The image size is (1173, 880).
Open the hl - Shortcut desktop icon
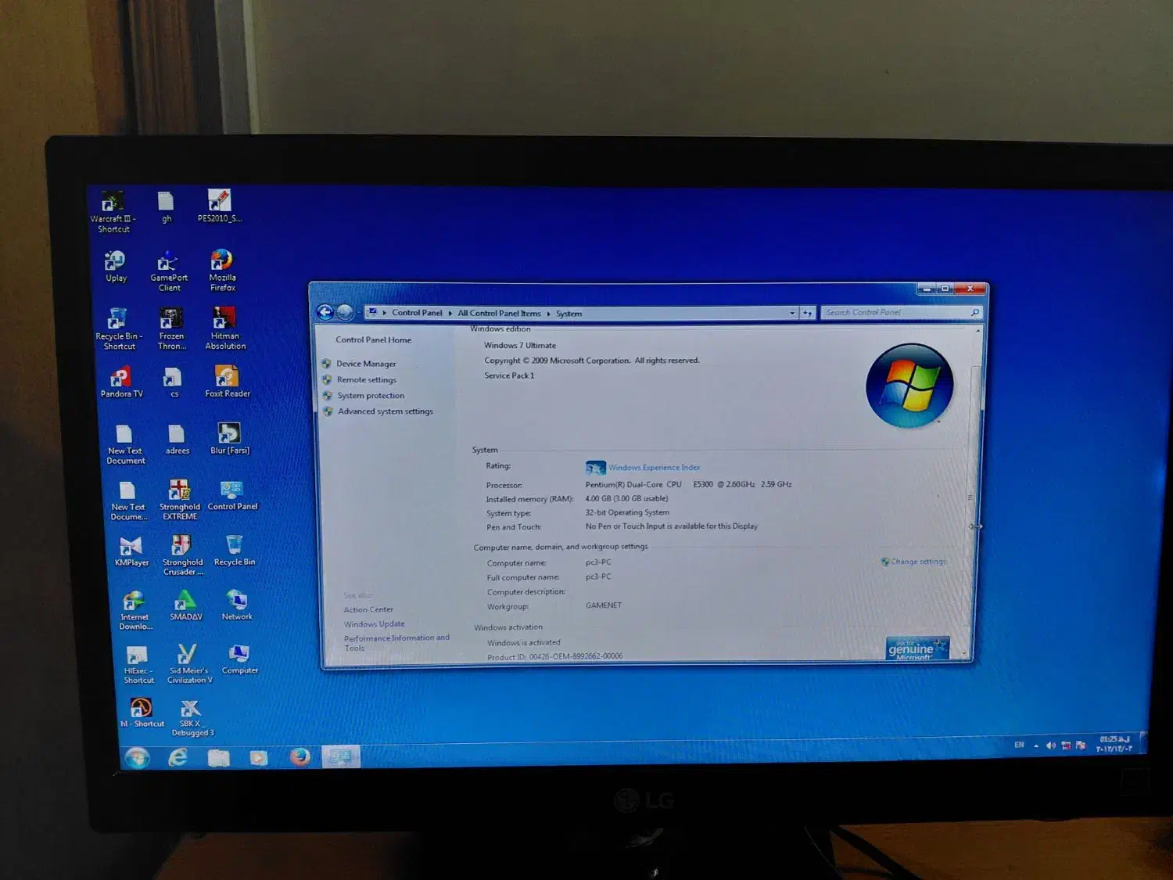point(142,713)
